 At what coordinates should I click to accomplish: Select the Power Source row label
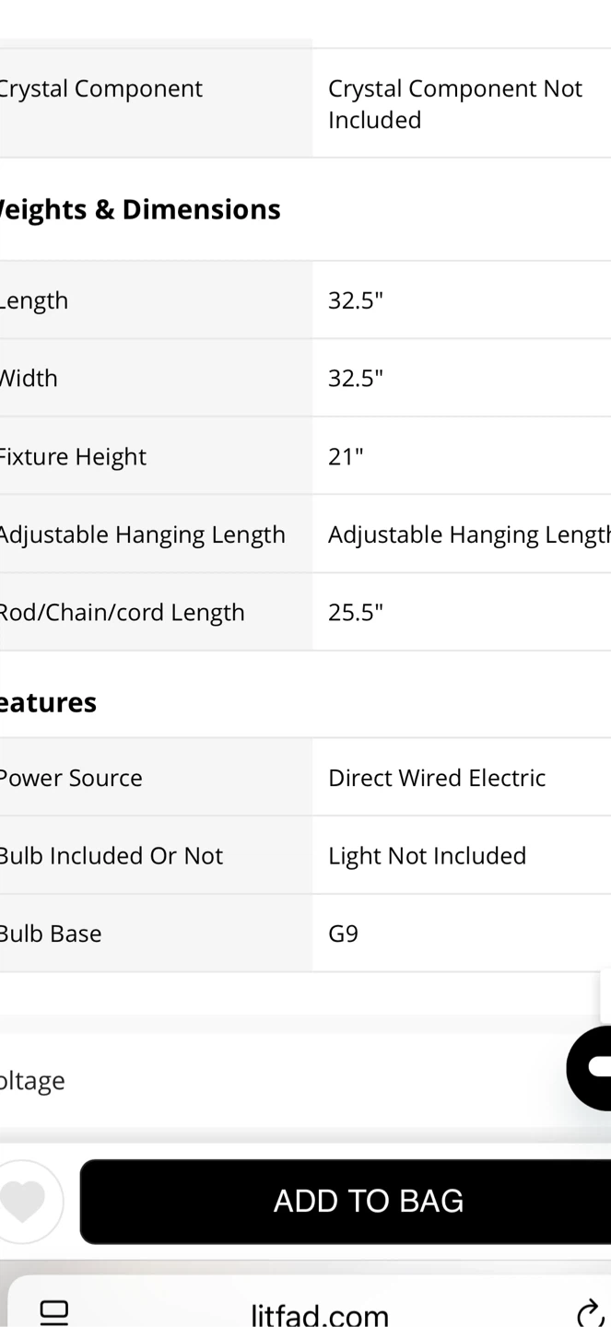click(70, 778)
